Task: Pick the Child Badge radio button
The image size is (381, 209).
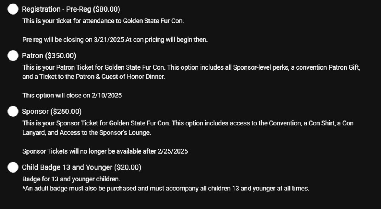Action: click(13, 167)
